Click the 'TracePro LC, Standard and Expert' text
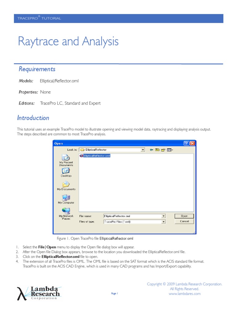Viewport: 237px width, 316px height. click(70, 103)
